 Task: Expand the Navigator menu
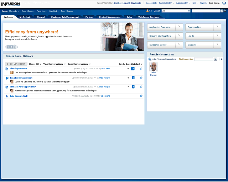(15, 11)
